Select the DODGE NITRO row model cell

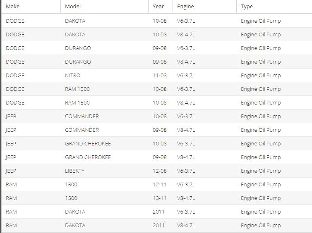73,76
